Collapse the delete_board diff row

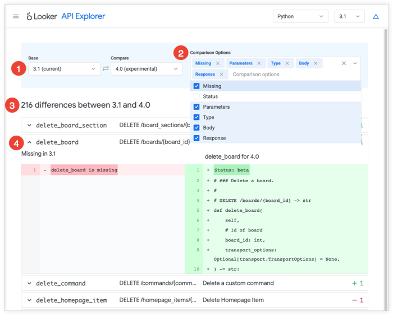pyautogui.click(x=30, y=142)
